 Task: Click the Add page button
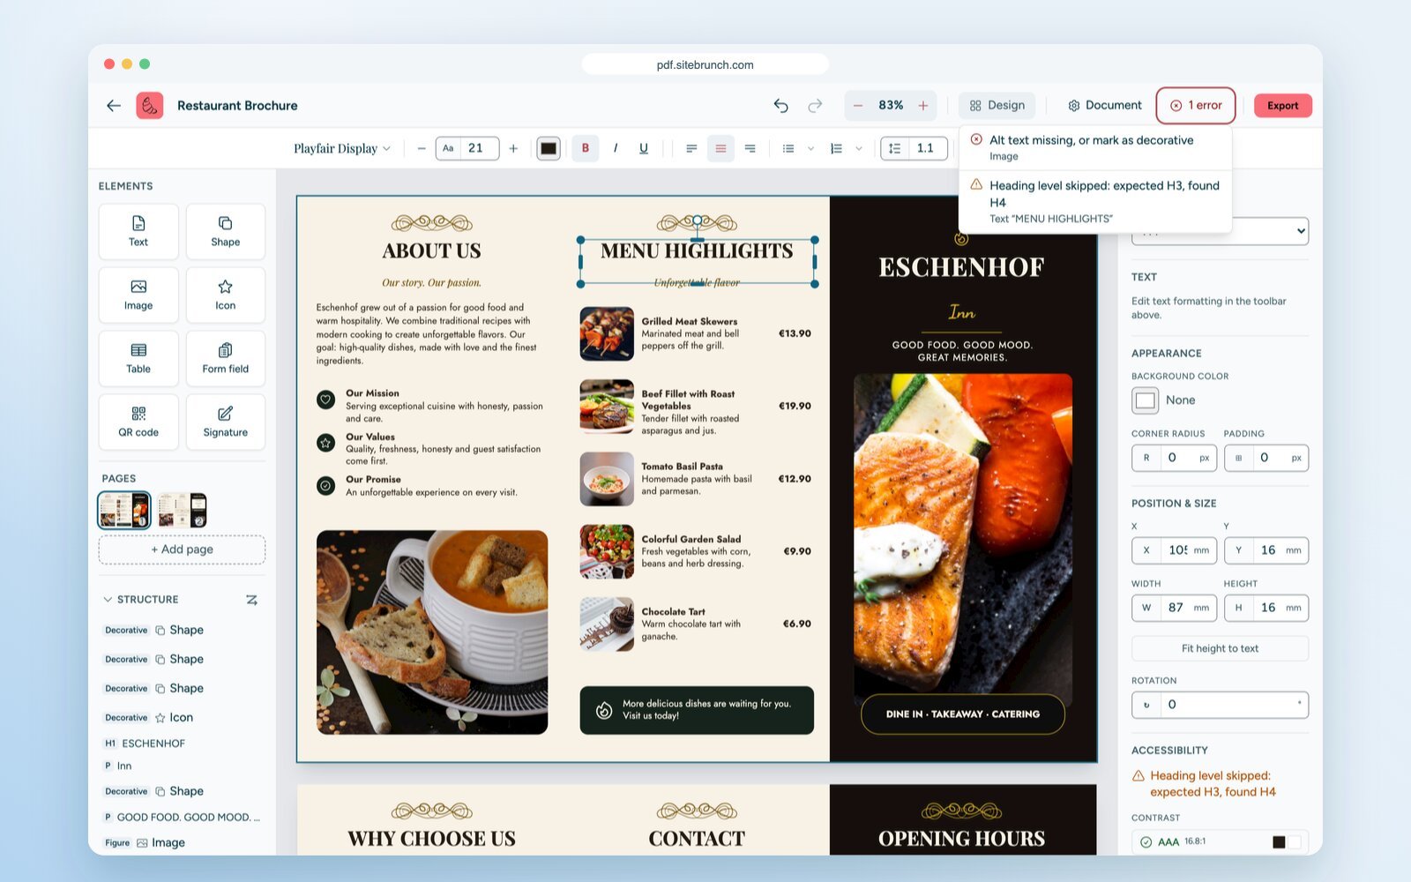(x=182, y=549)
